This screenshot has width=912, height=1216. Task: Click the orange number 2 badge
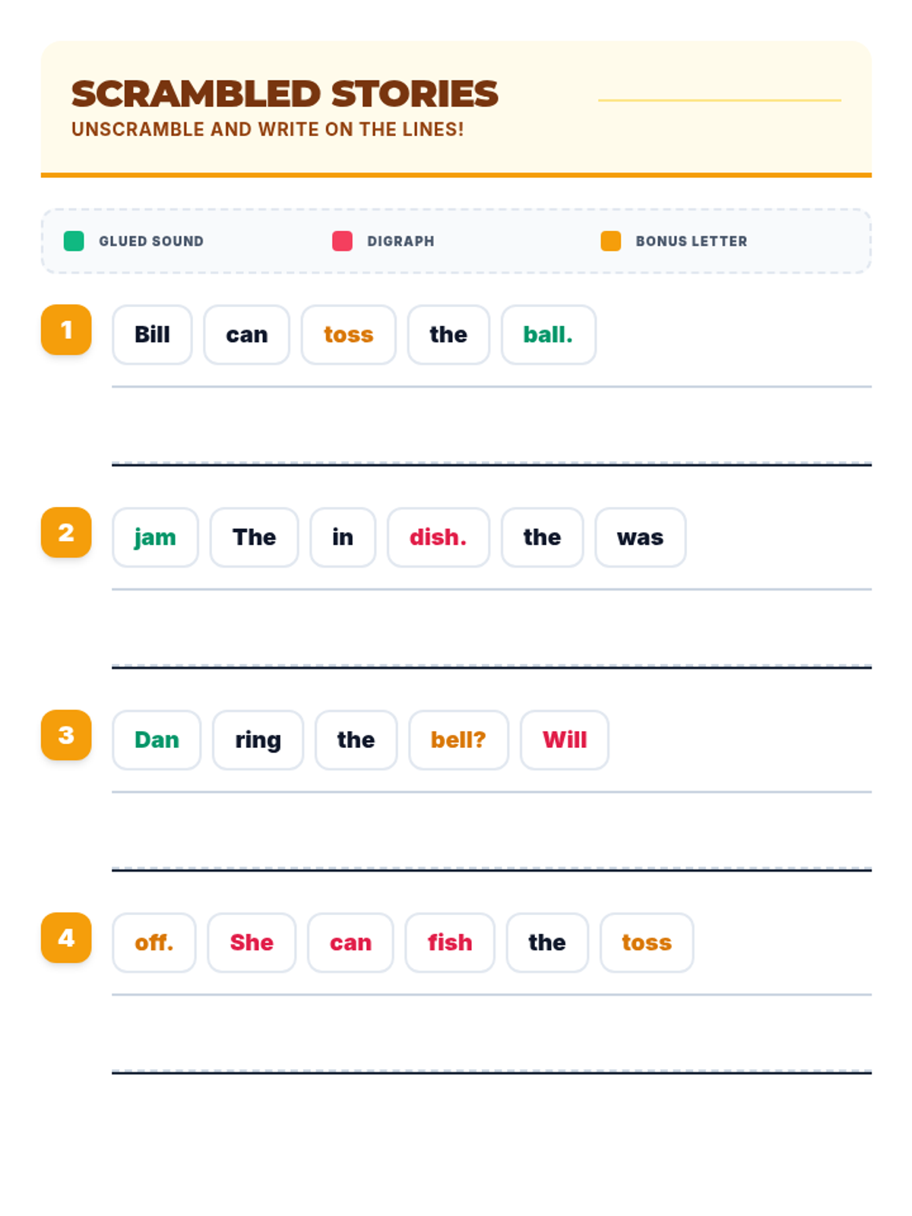tap(66, 533)
